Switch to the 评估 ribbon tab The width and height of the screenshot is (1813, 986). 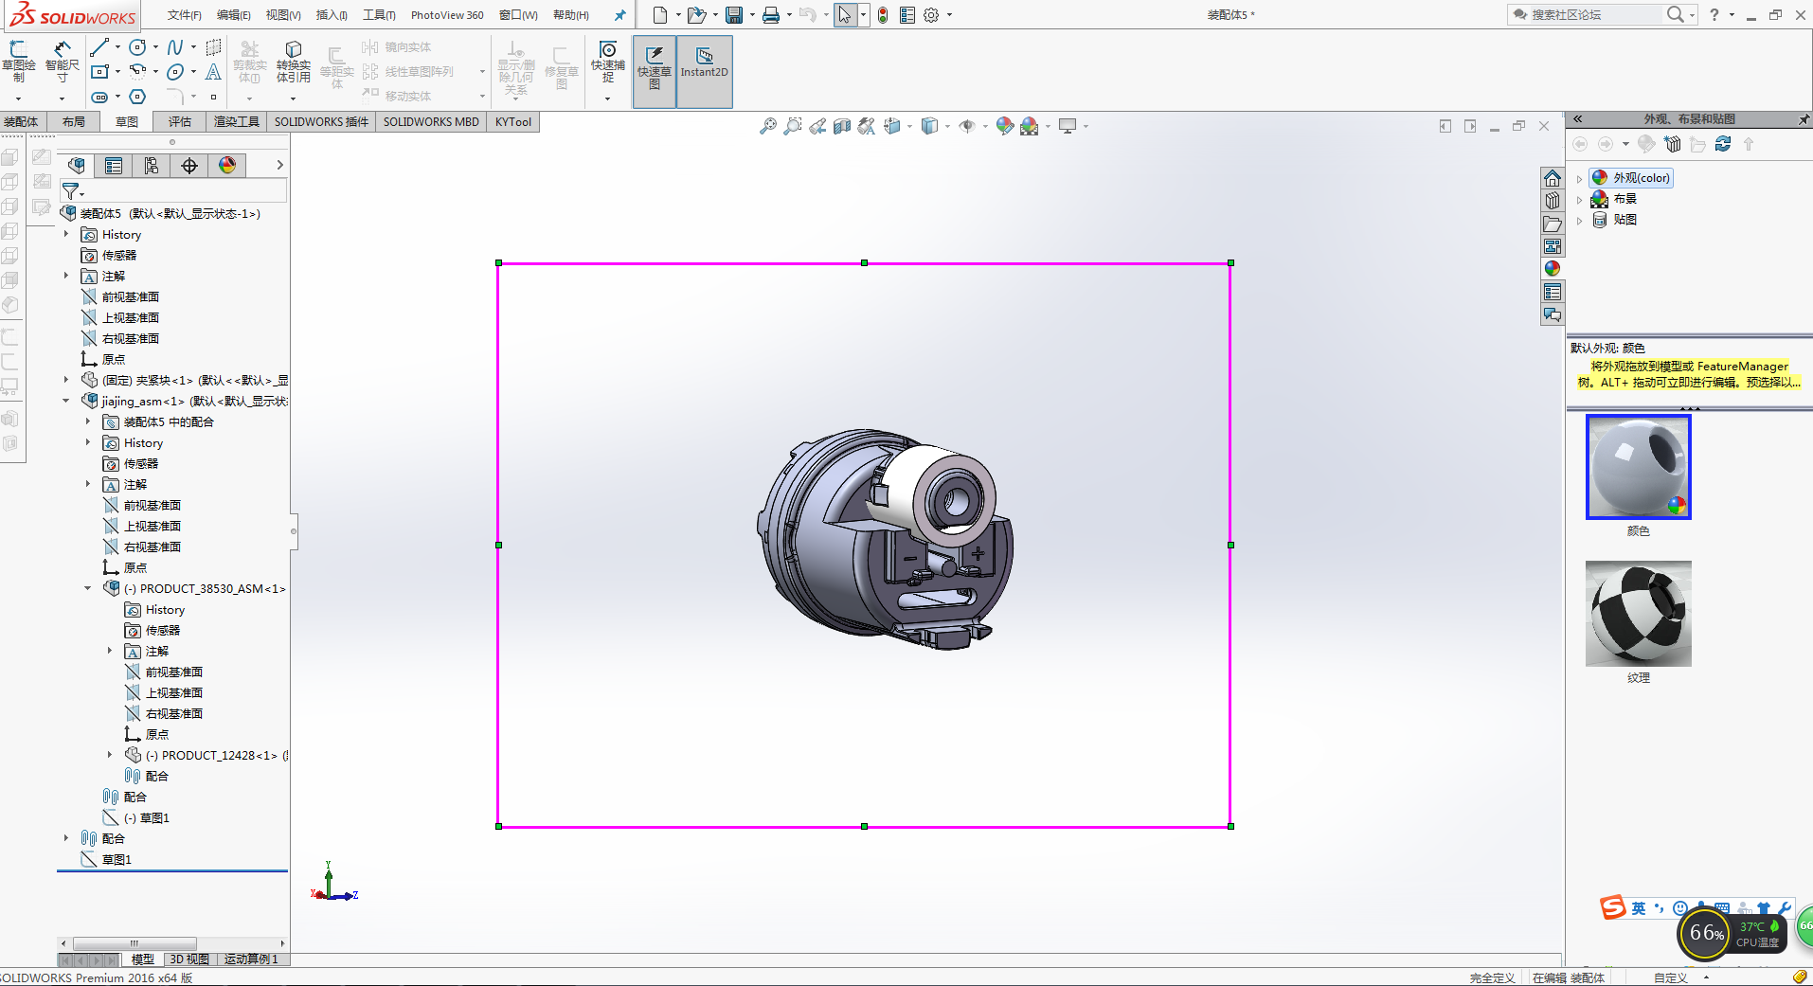(179, 122)
